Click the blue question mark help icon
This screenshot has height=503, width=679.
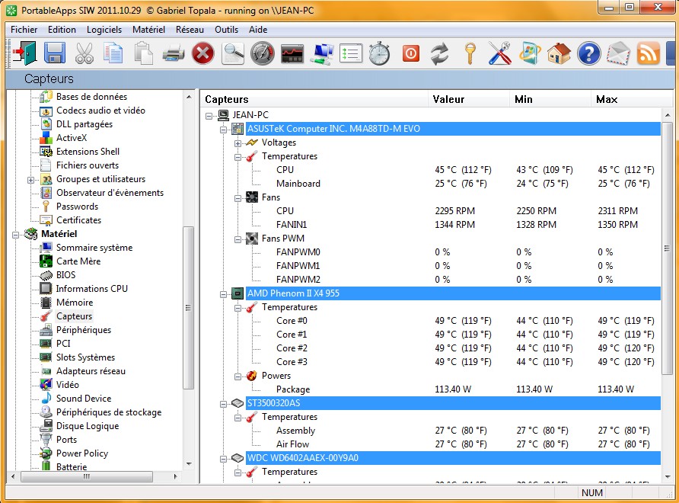pos(589,53)
